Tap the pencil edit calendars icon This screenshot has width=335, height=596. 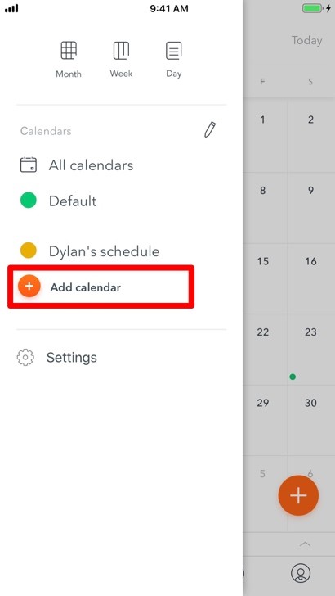click(210, 129)
